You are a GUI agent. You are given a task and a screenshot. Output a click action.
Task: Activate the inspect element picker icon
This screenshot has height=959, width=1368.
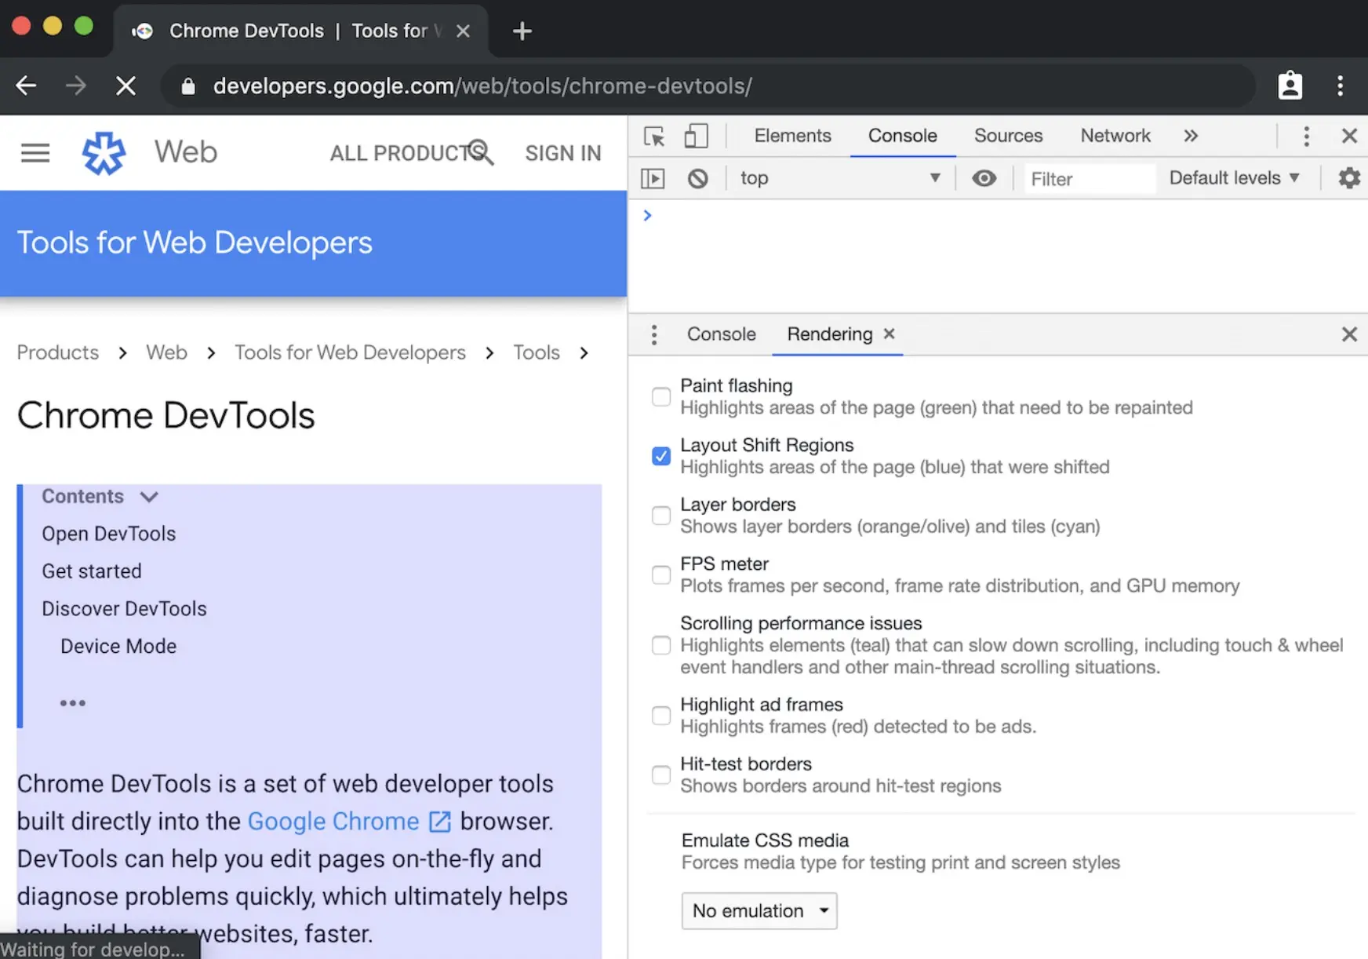[654, 137]
